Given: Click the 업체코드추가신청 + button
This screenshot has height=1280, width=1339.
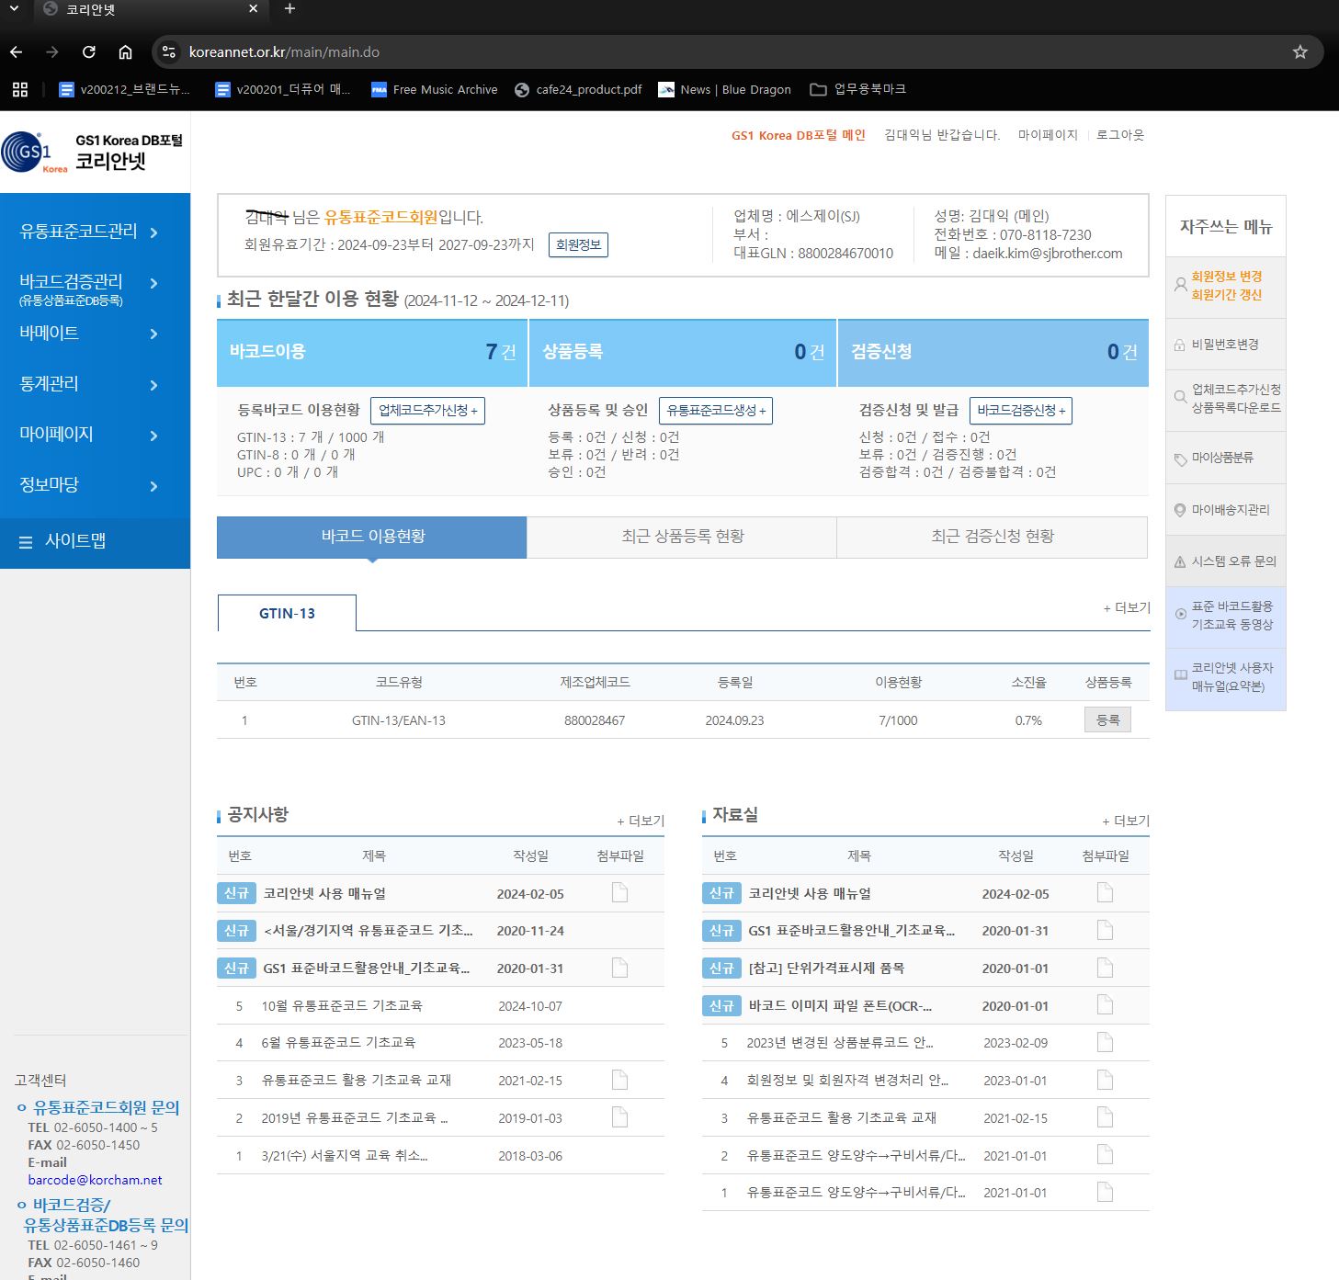Looking at the screenshot, I should point(427,411).
